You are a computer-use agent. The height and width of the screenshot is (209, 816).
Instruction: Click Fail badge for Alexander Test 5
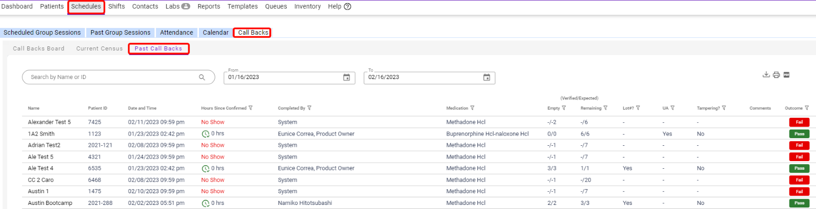tap(799, 122)
